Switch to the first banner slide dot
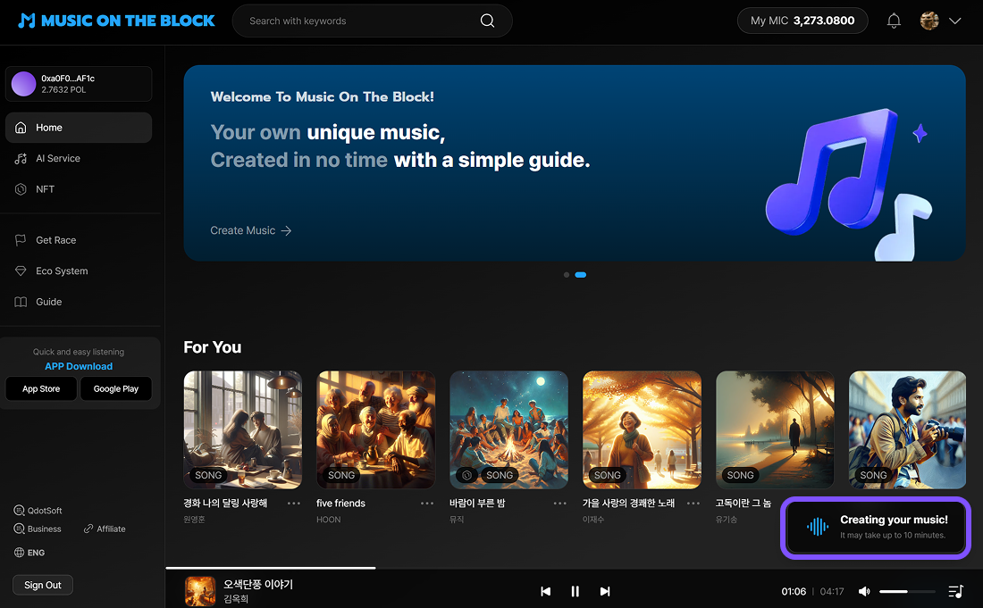This screenshot has height=608, width=983. coord(567,275)
